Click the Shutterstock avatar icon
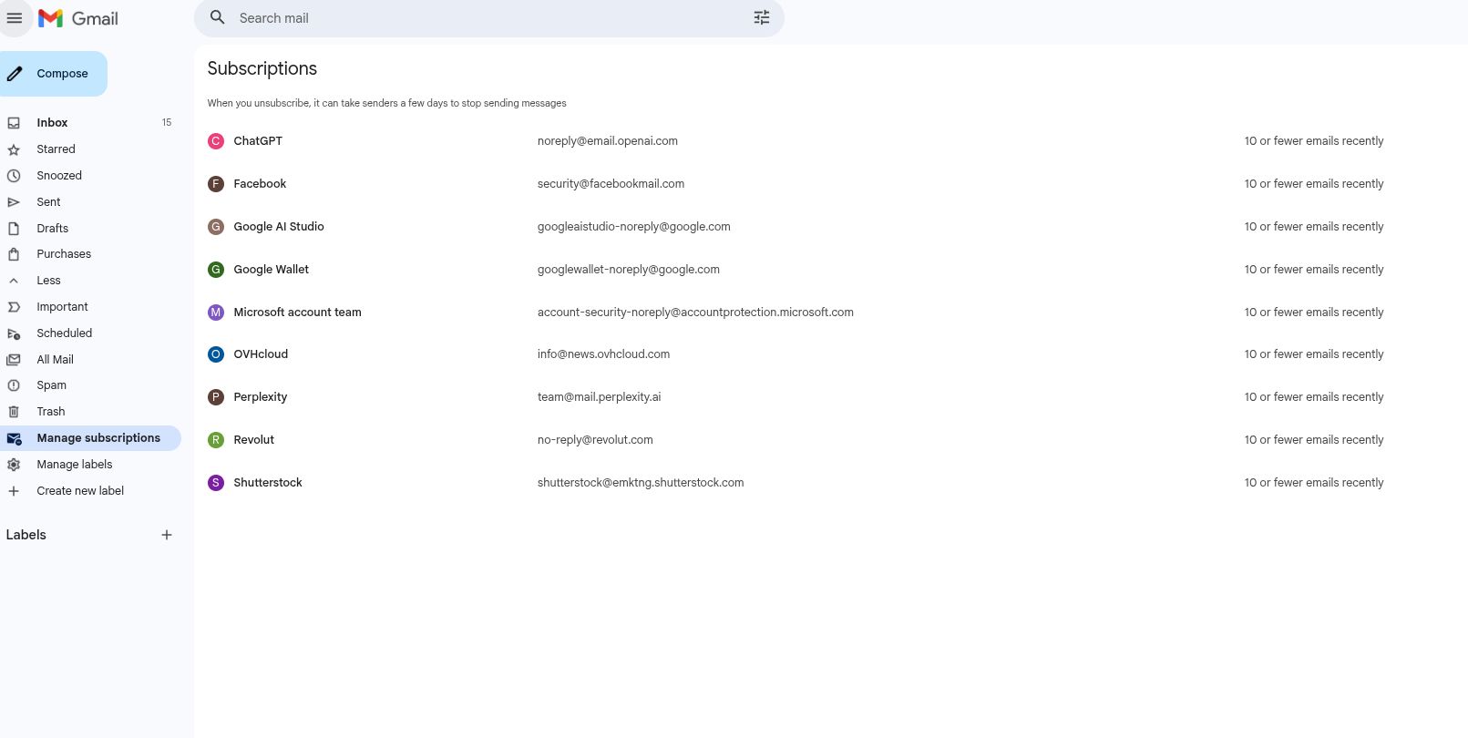The height and width of the screenshot is (738, 1468). click(x=216, y=483)
